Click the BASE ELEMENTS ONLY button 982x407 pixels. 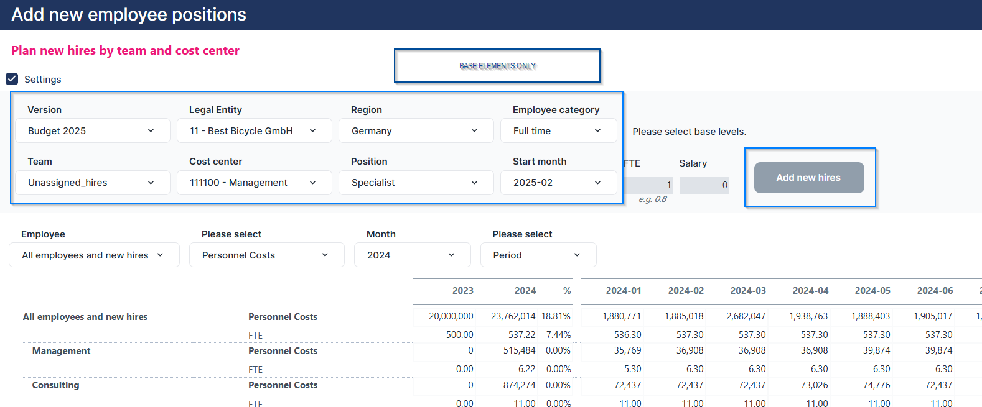pyautogui.click(x=497, y=66)
